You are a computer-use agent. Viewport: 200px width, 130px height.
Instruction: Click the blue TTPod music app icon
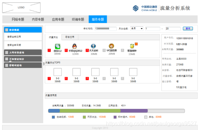click(93, 46)
